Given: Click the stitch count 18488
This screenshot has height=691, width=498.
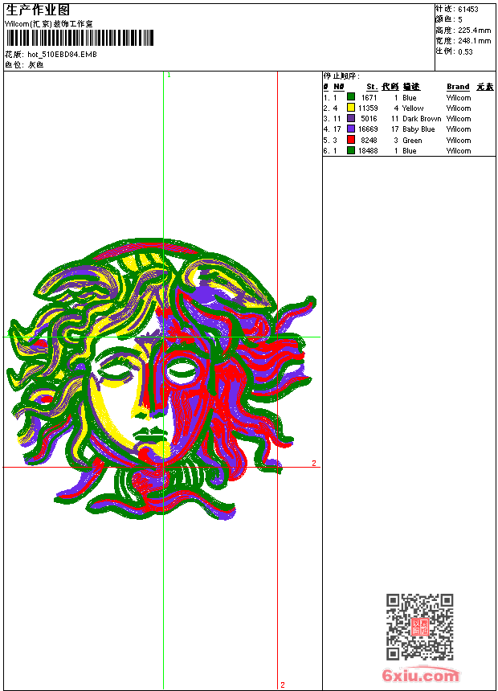Looking at the screenshot, I should (368, 151).
